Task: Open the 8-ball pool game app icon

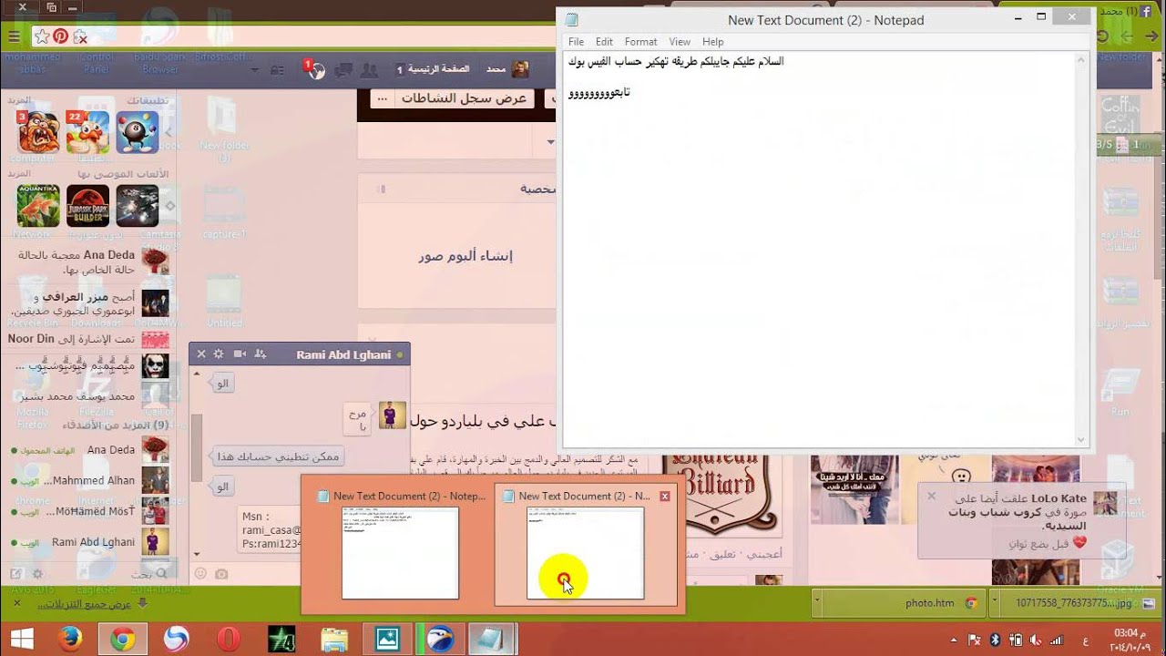Action: pos(137,132)
